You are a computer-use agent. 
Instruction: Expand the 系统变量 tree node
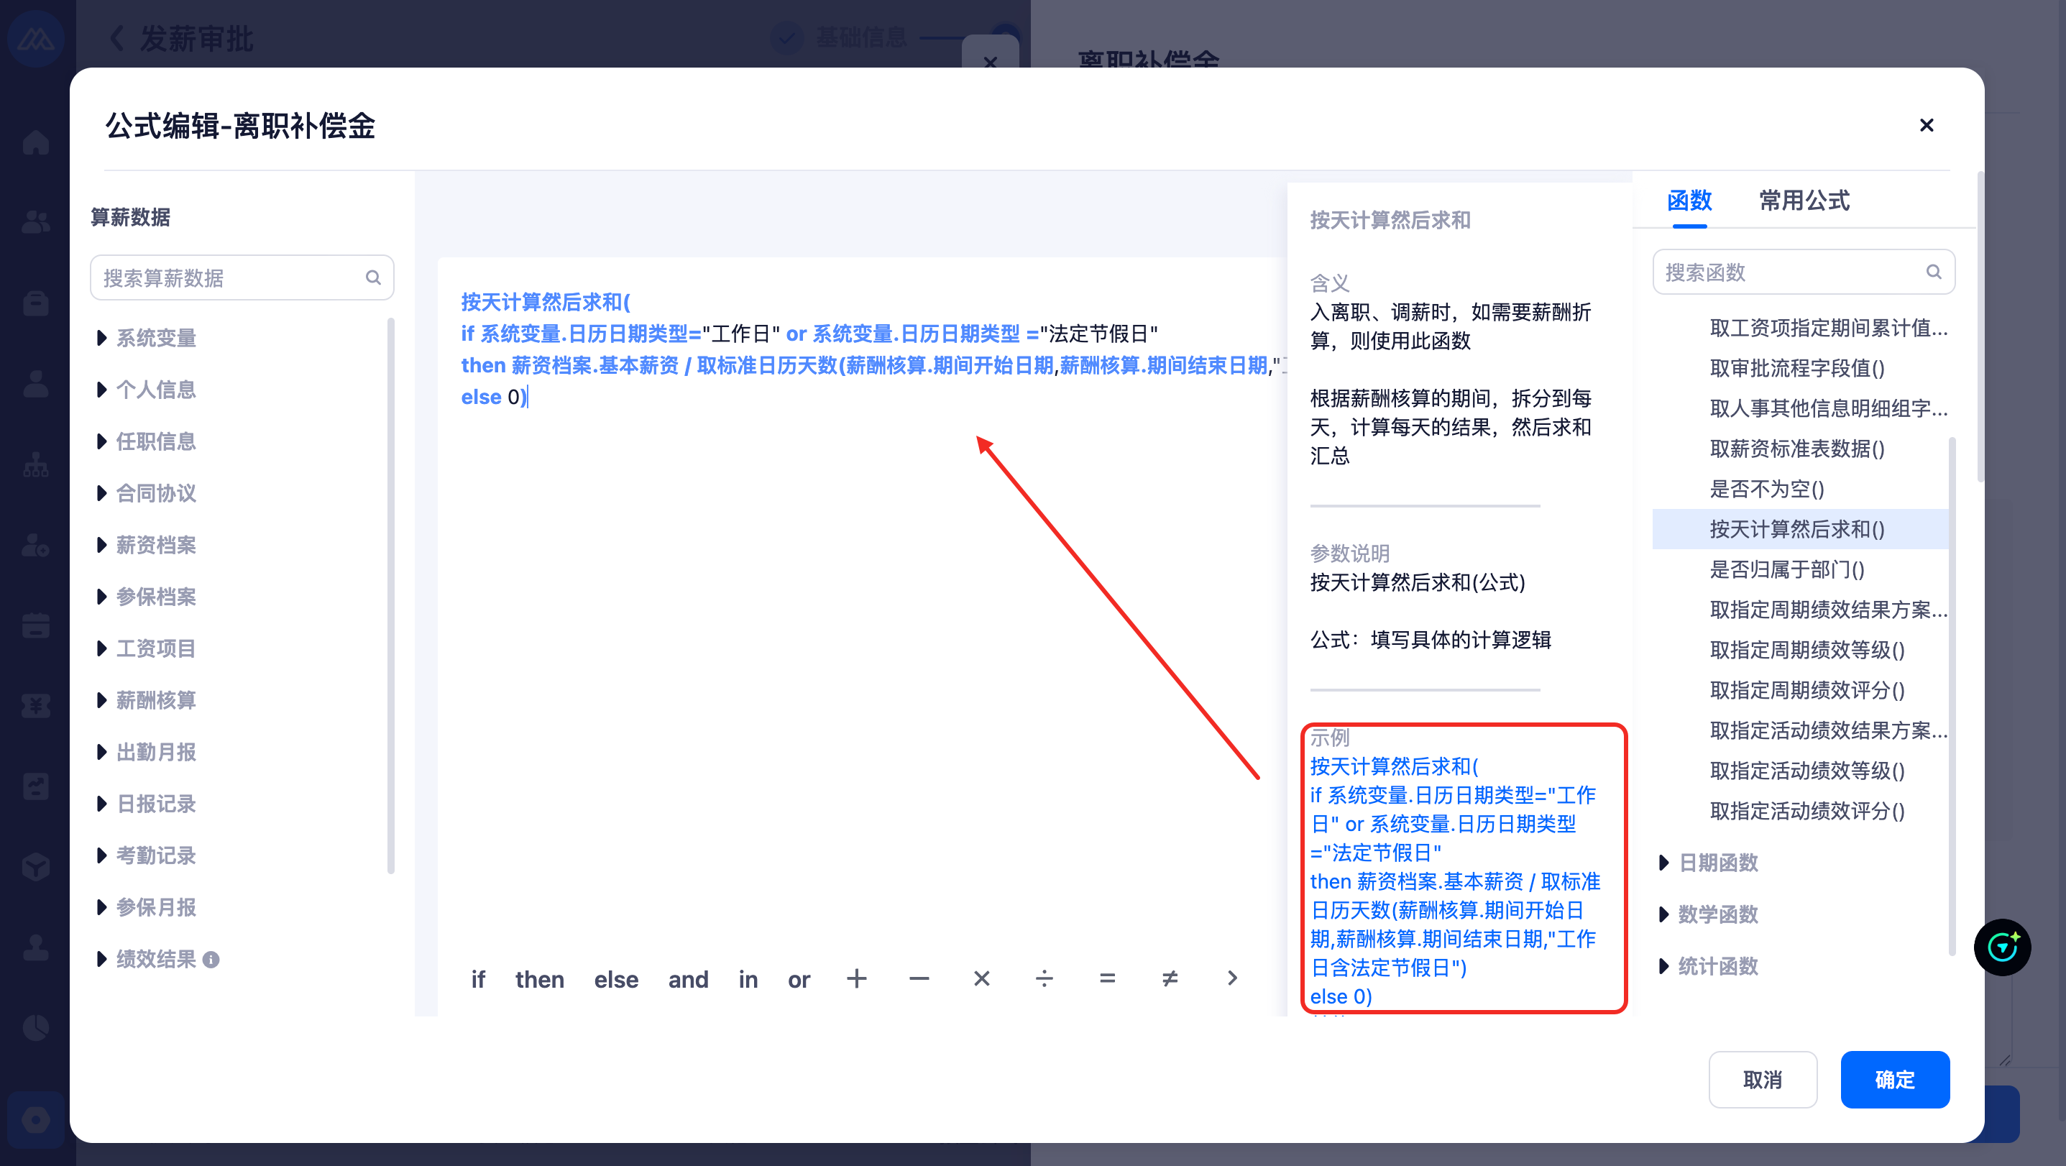101,338
